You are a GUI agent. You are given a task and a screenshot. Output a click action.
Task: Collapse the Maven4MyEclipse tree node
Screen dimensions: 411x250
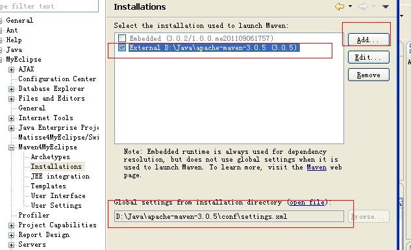pos(11,147)
